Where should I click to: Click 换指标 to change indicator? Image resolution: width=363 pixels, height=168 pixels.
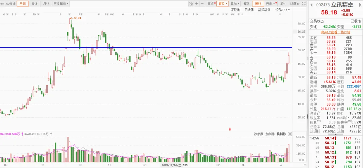281,134
